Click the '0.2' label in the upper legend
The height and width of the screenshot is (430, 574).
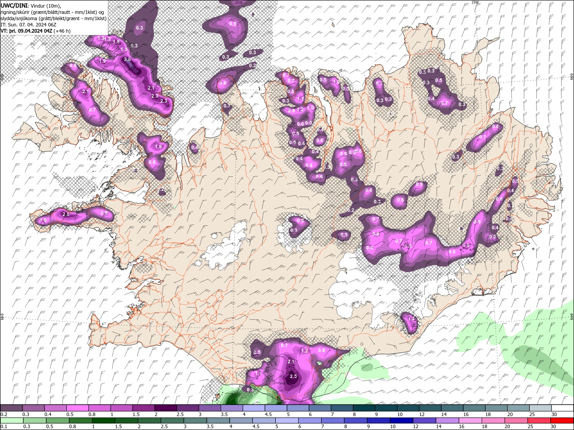click(4, 414)
